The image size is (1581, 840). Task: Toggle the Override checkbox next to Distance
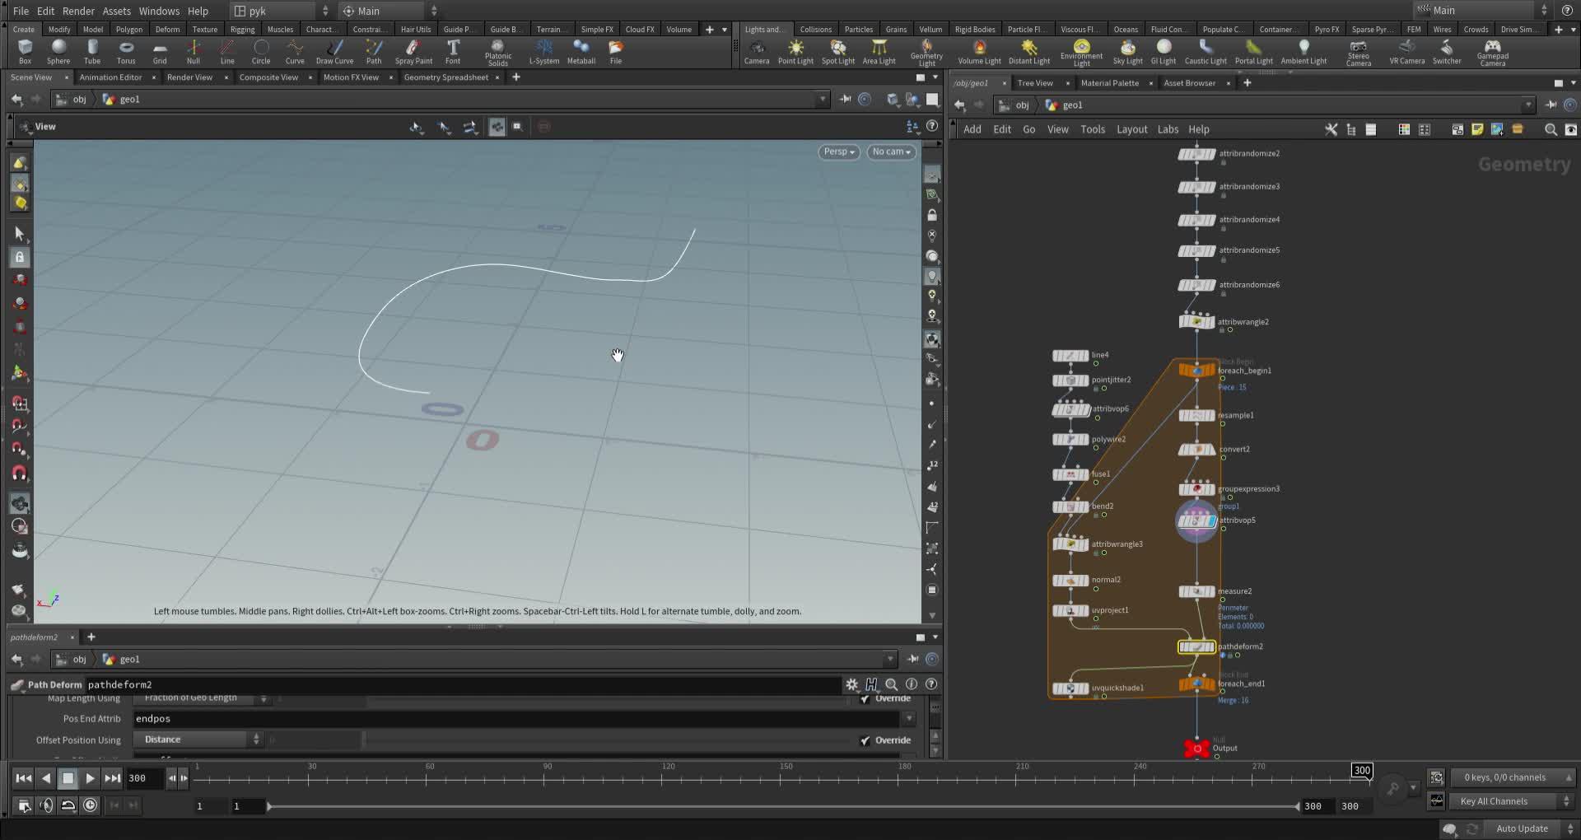coord(865,740)
